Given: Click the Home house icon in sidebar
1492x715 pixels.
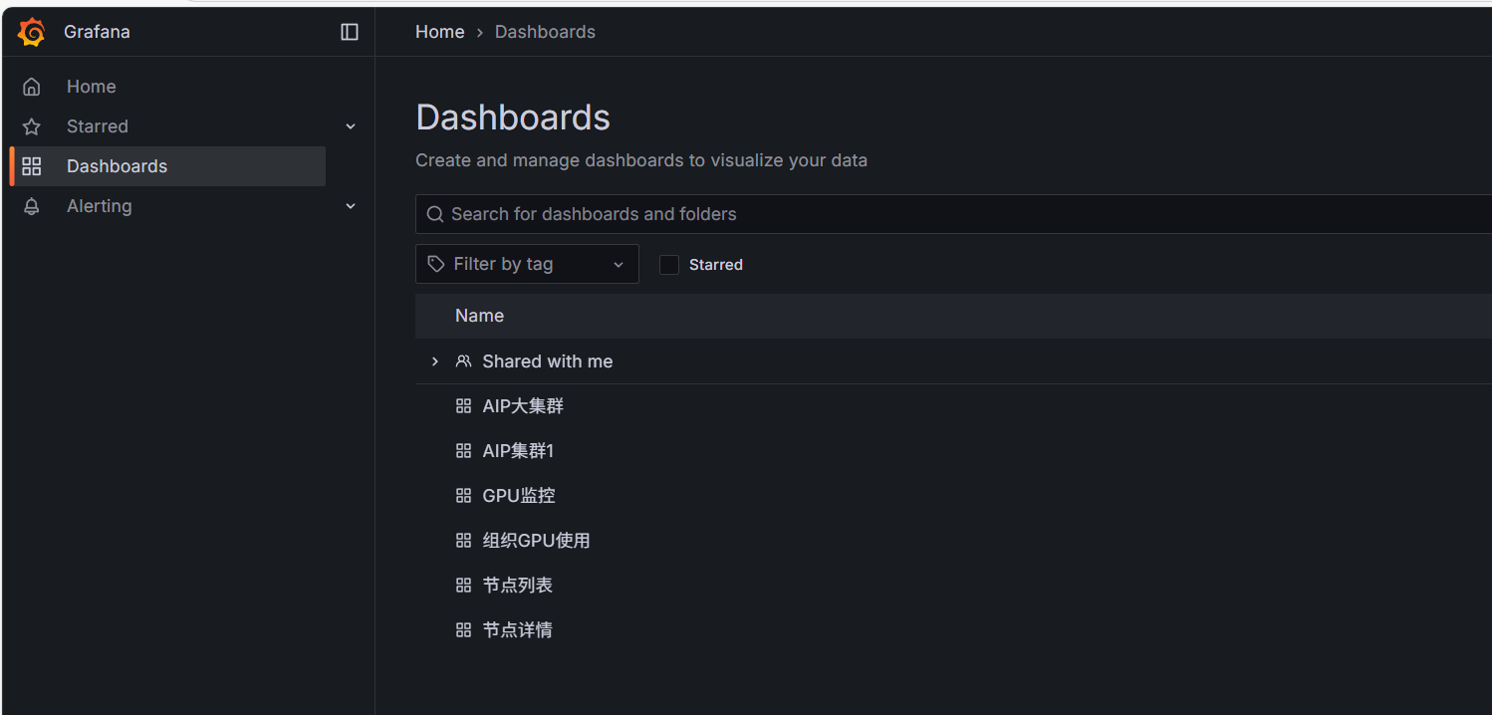Looking at the screenshot, I should (x=32, y=87).
